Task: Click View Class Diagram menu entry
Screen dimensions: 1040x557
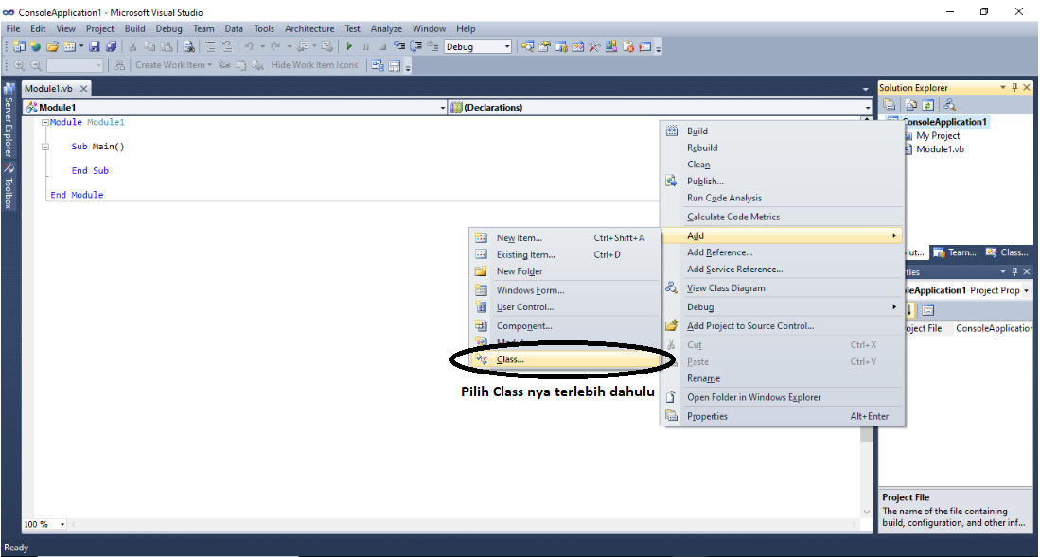Action: pyautogui.click(x=783, y=288)
